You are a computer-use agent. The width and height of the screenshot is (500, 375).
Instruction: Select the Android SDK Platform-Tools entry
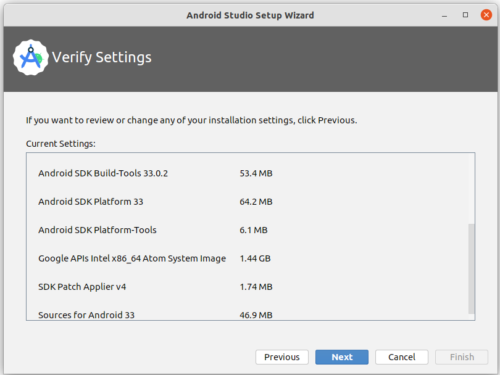[x=98, y=230]
